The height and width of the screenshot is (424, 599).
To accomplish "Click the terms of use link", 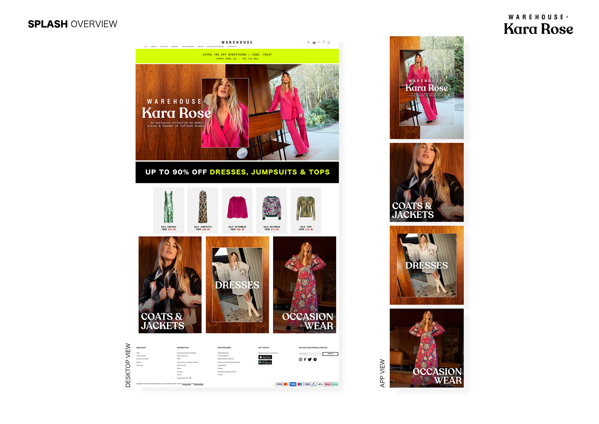I will (x=187, y=384).
